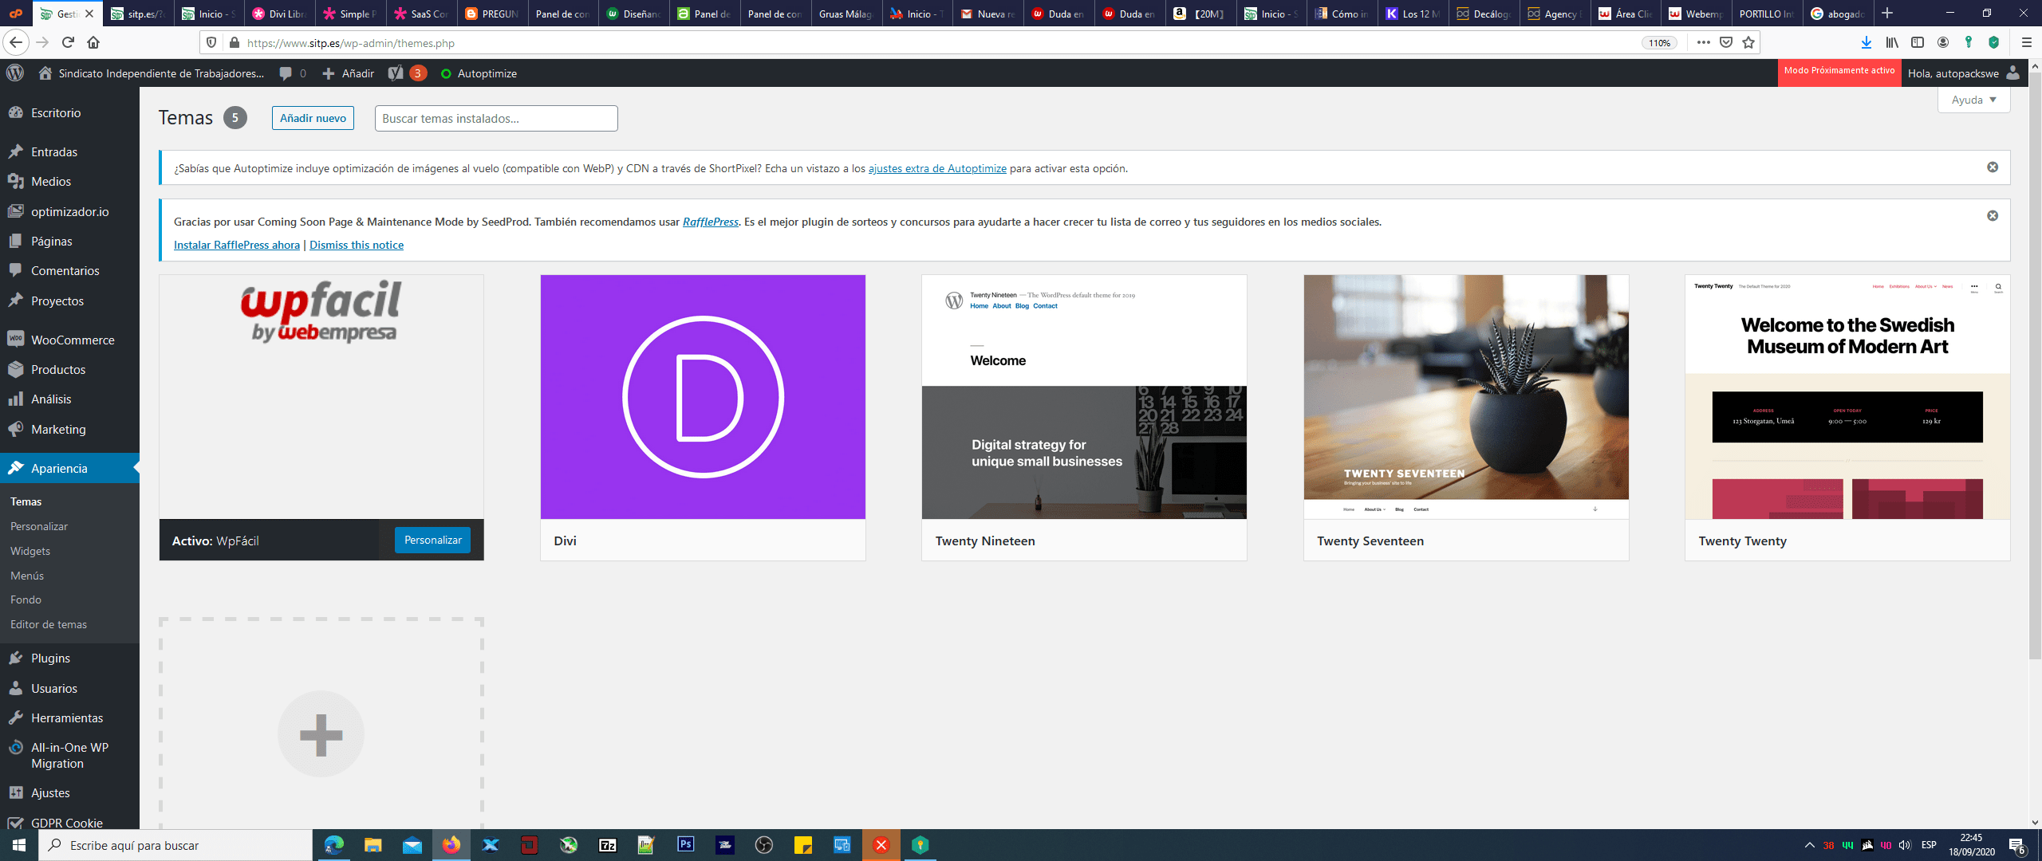This screenshot has width=2042, height=861.
Task: Open Productos in the sidebar
Action: 69,369
